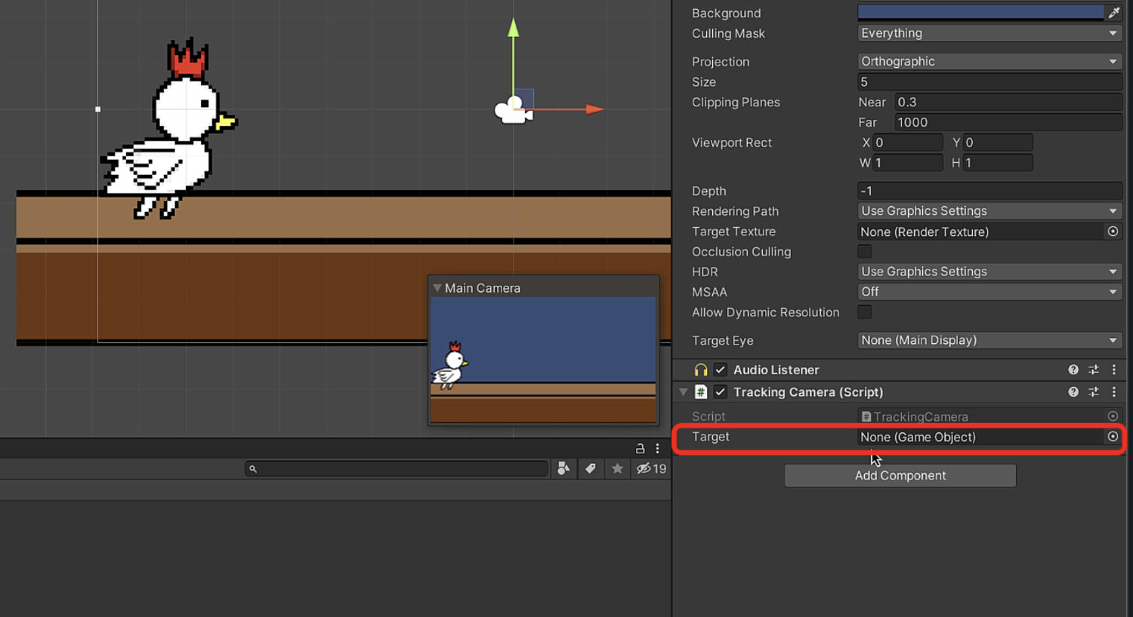Click the Near clipping plane field

coord(1008,102)
